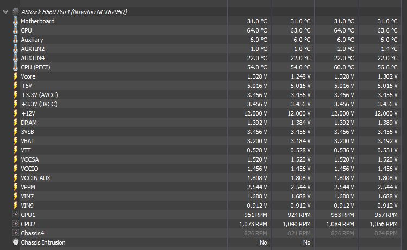Click the Vcore minimum value 1.248 V
The image size is (407, 250).
tap(300, 76)
